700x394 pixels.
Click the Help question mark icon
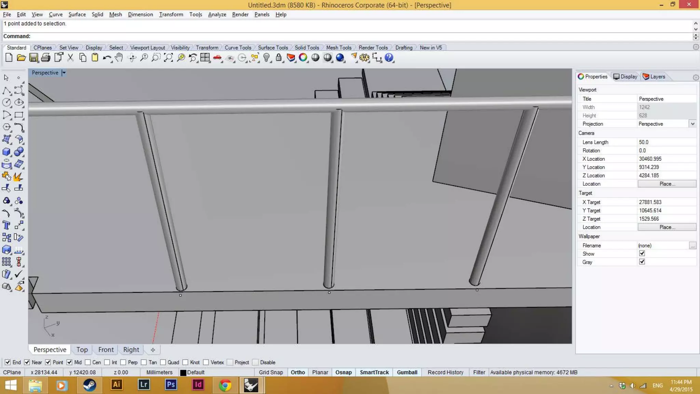tap(389, 58)
